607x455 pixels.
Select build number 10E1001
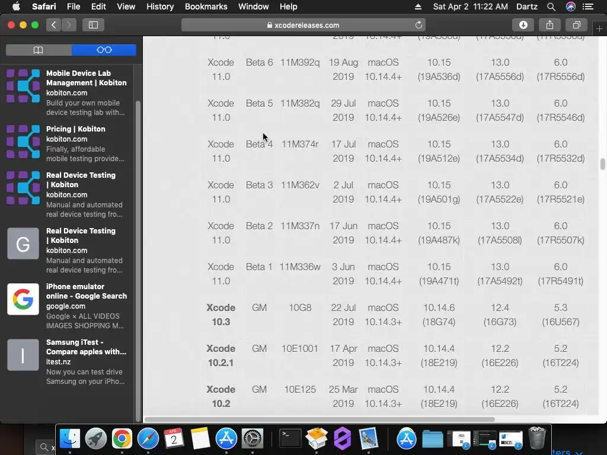299,348
